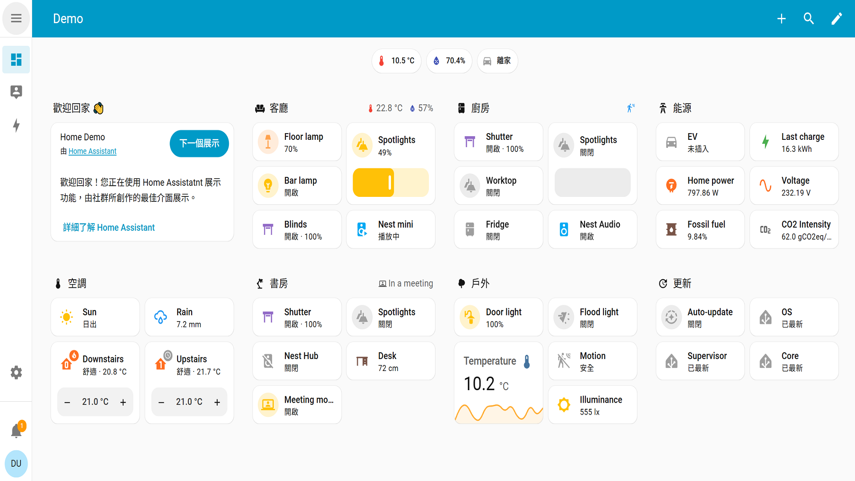The height and width of the screenshot is (481, 855).
Task: Click the plus add icon in header
Action: 781,18
